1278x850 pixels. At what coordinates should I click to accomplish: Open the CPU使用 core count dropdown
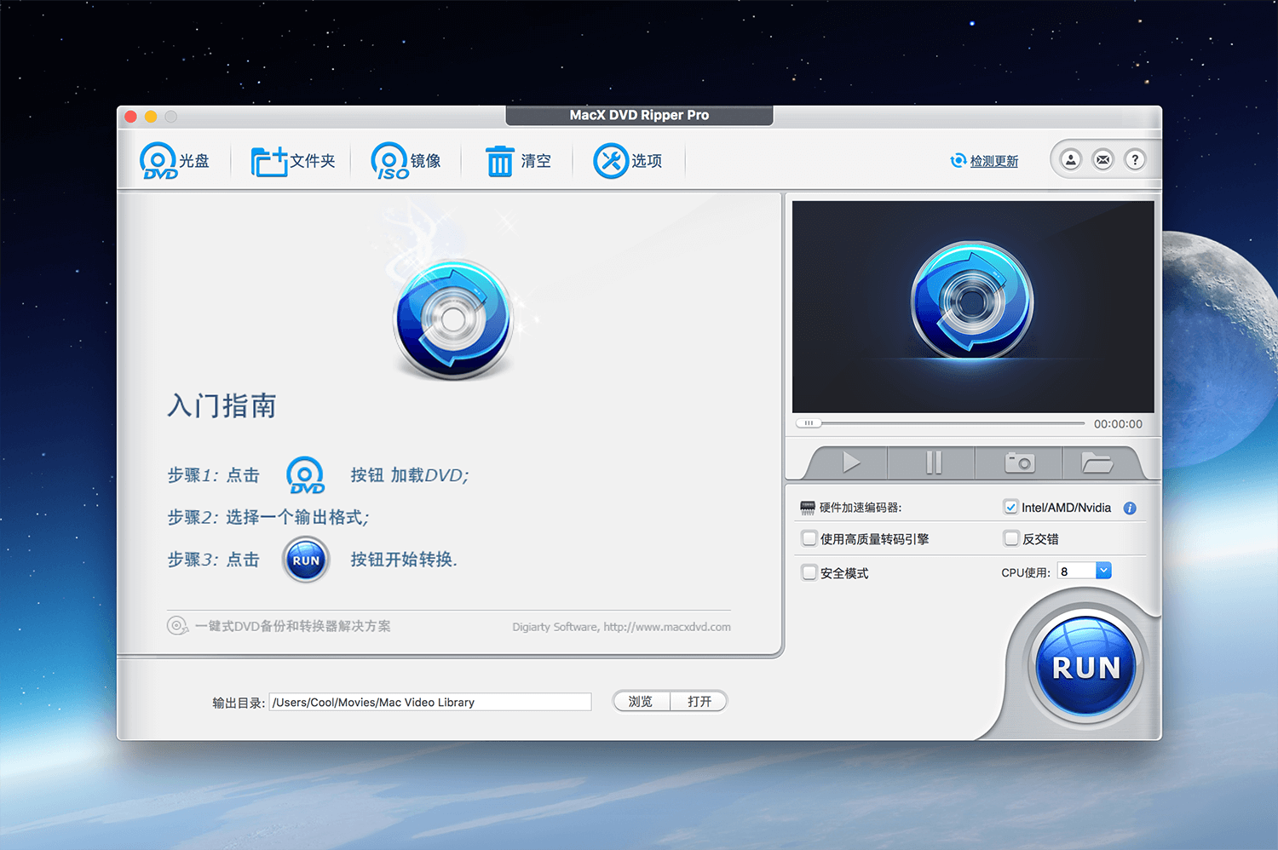click(x=1103, y=571)
